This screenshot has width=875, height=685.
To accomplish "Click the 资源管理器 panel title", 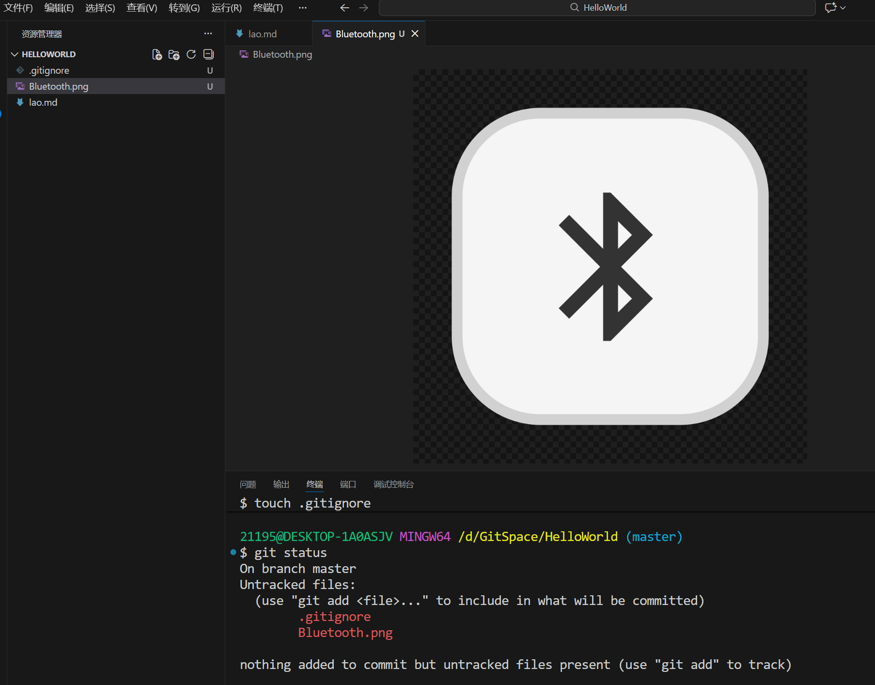I will [x=42, y=34].
